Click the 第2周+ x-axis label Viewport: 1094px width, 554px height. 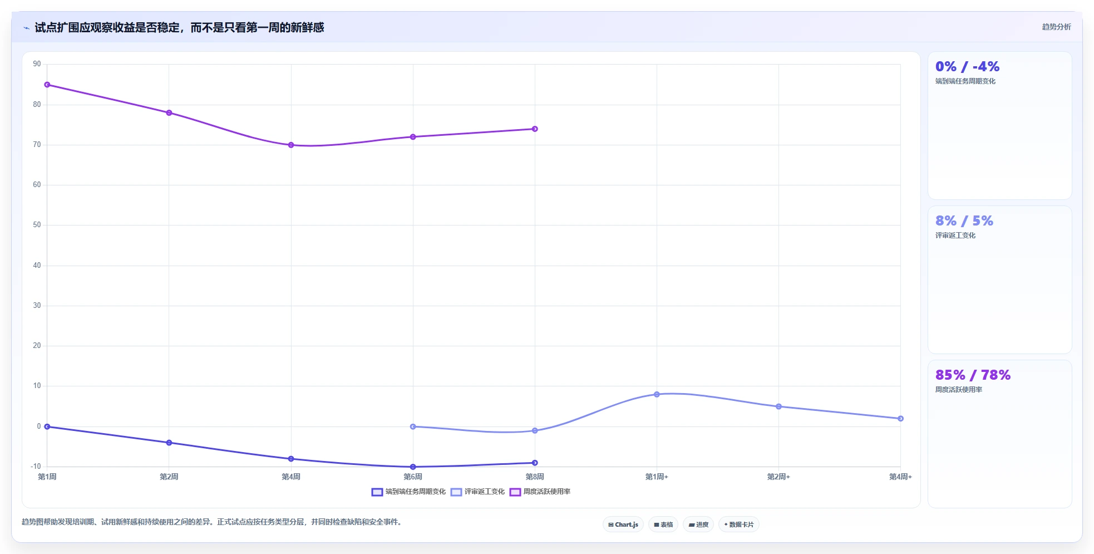(x=778, y=477)
